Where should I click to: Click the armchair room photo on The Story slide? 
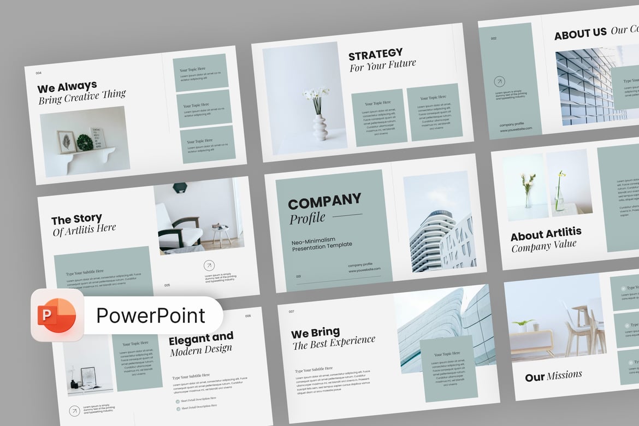[x=199, y=216]
